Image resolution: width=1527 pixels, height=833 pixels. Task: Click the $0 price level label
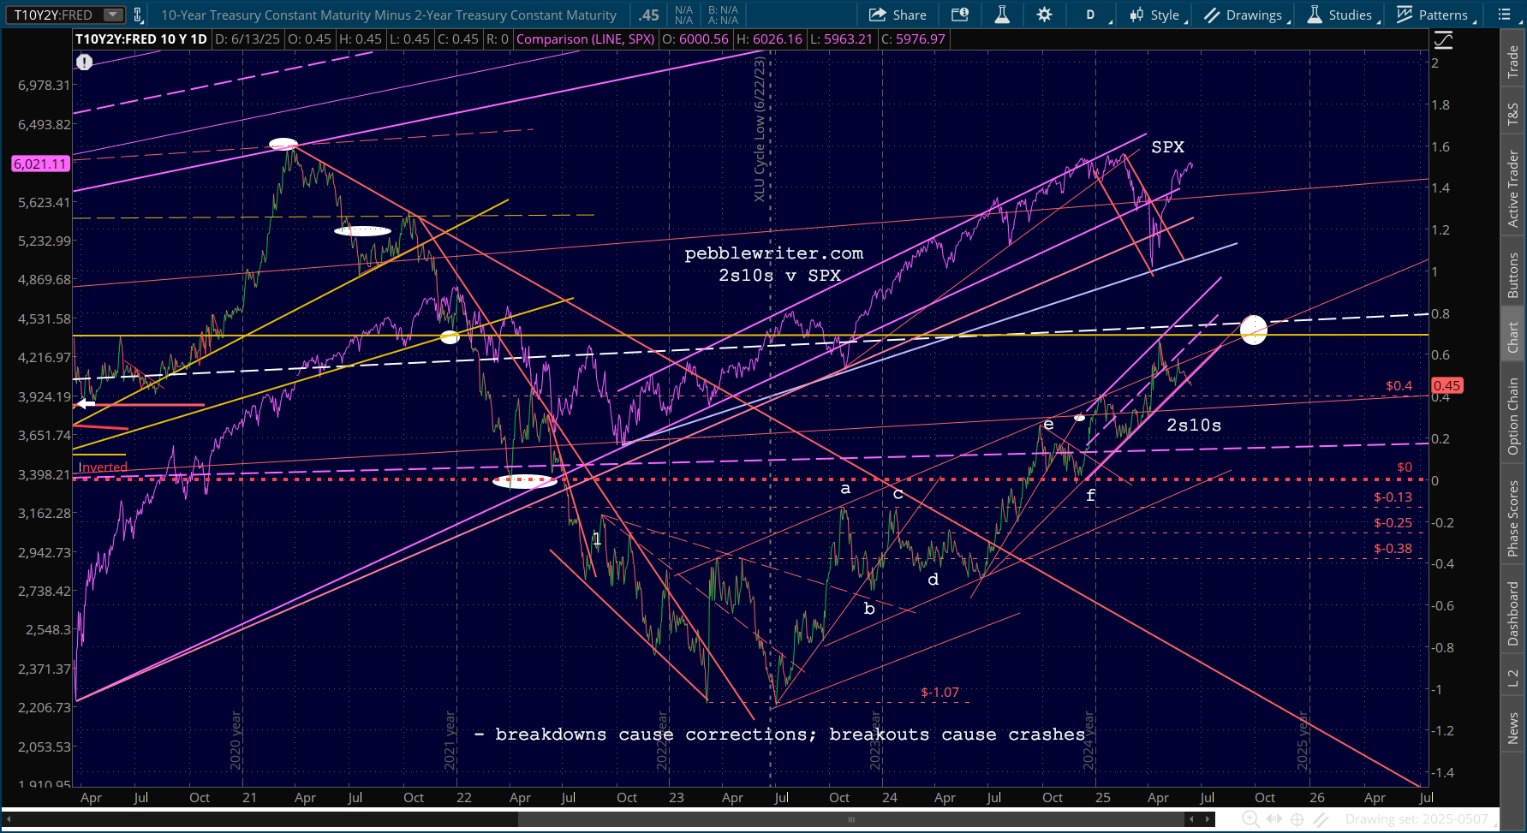pos(1405,467)
